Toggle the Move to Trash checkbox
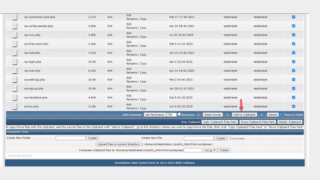This screenshot has width=320, height=180. coord(281,114)
